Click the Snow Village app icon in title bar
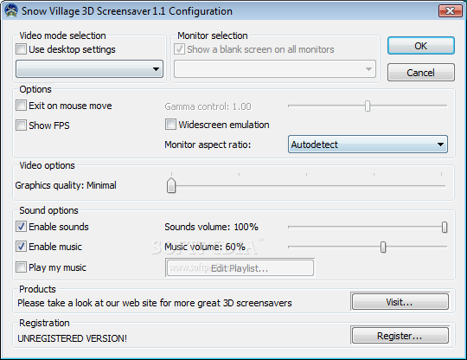This screenshot has width=467, height=360. tap(11, 10)
